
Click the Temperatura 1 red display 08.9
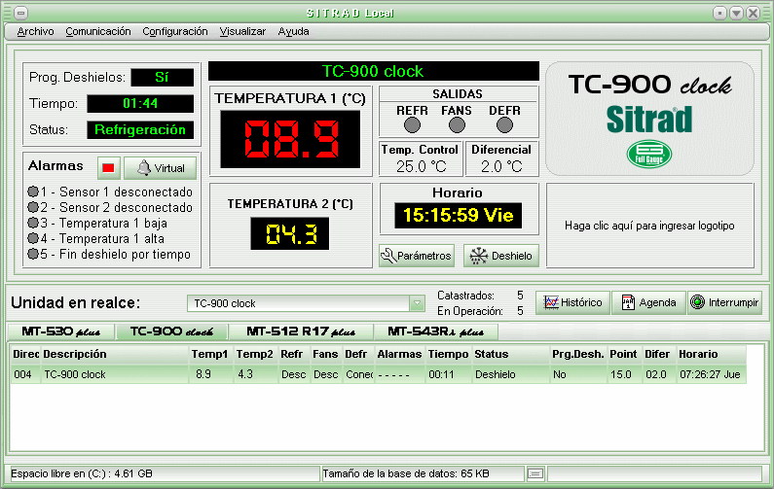pyautogui.click(x=291, y=139)
